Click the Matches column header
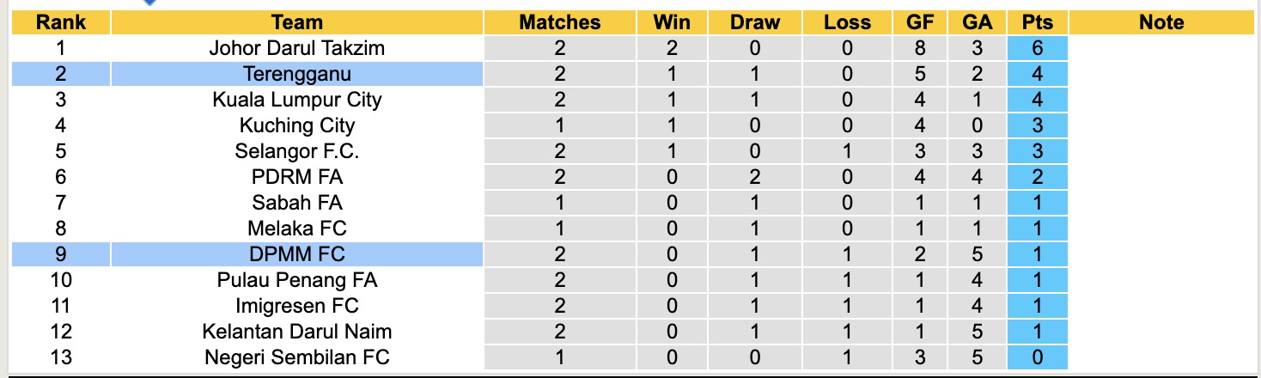 [559, 23]
